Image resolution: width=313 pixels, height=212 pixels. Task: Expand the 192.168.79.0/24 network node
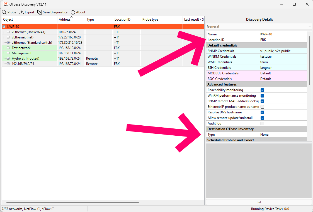[x=8, y=64]
